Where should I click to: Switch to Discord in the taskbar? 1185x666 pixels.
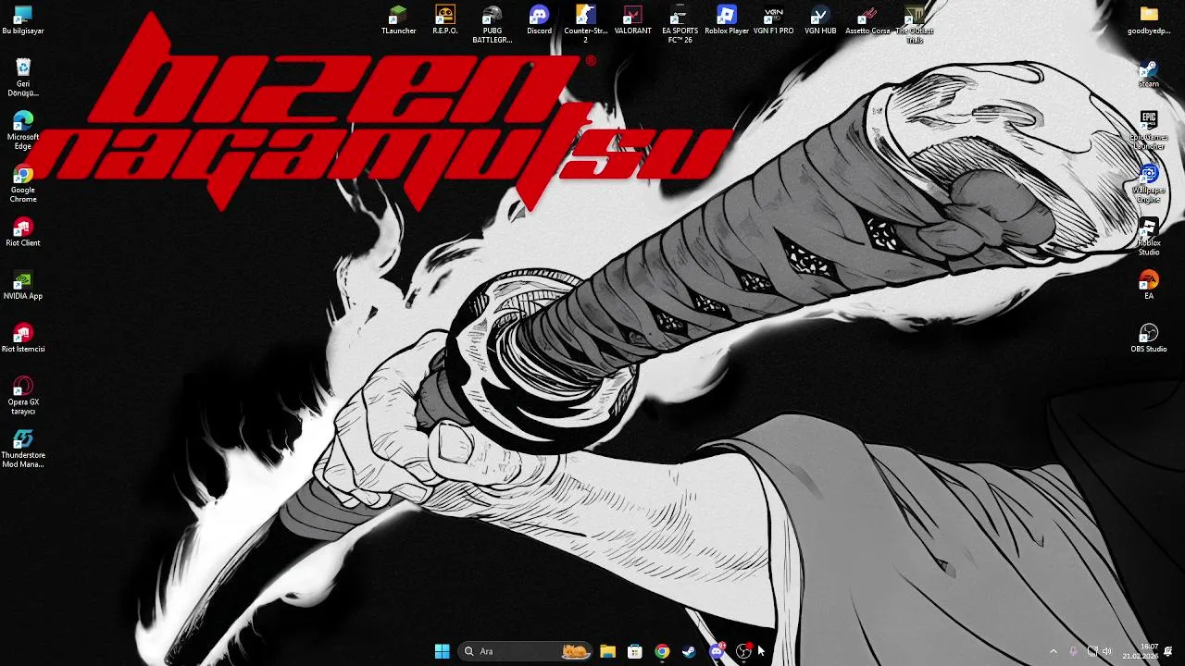717,651
